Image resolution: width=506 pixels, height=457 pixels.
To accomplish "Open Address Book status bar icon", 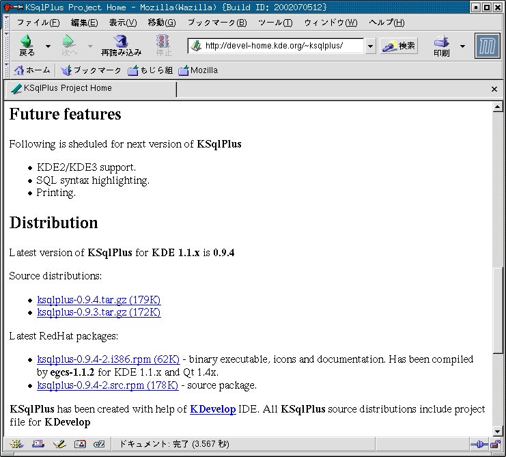I will click(x=80, y=445).
